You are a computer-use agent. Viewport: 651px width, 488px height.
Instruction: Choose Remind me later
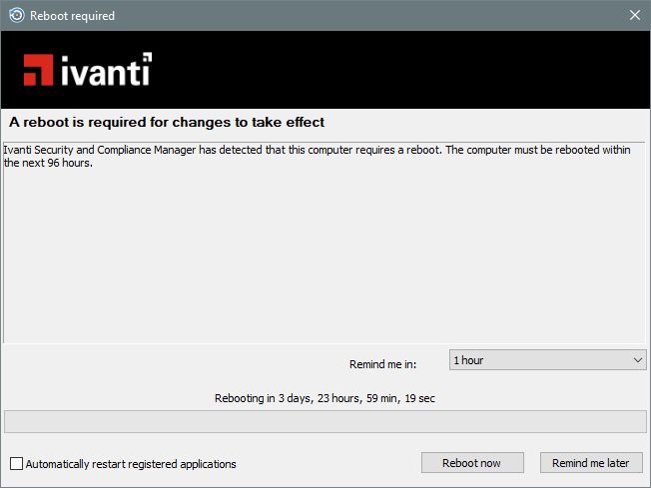(591, 463)
